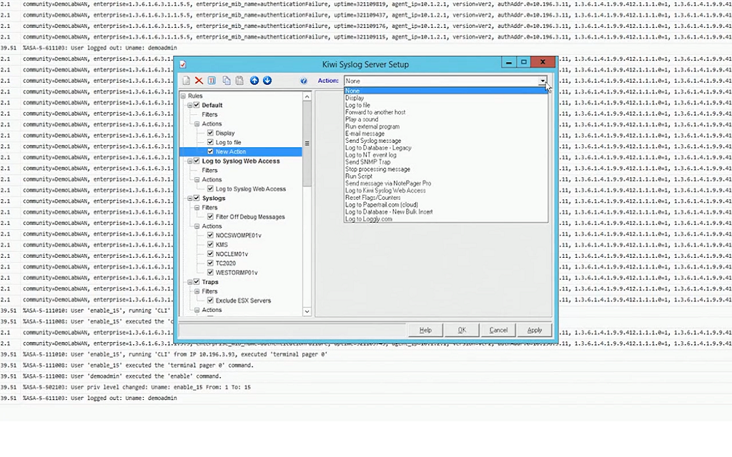
Task: Click the blue move up arrow icon
Action: (x=254, y=80)
